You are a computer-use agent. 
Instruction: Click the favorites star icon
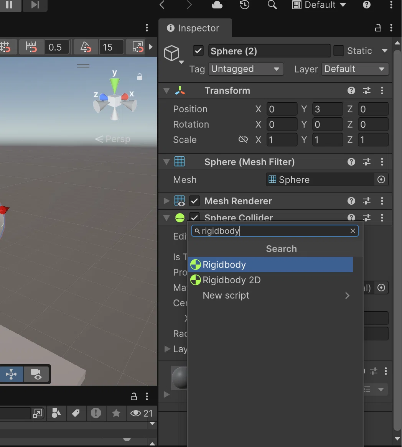click(116, 413)
